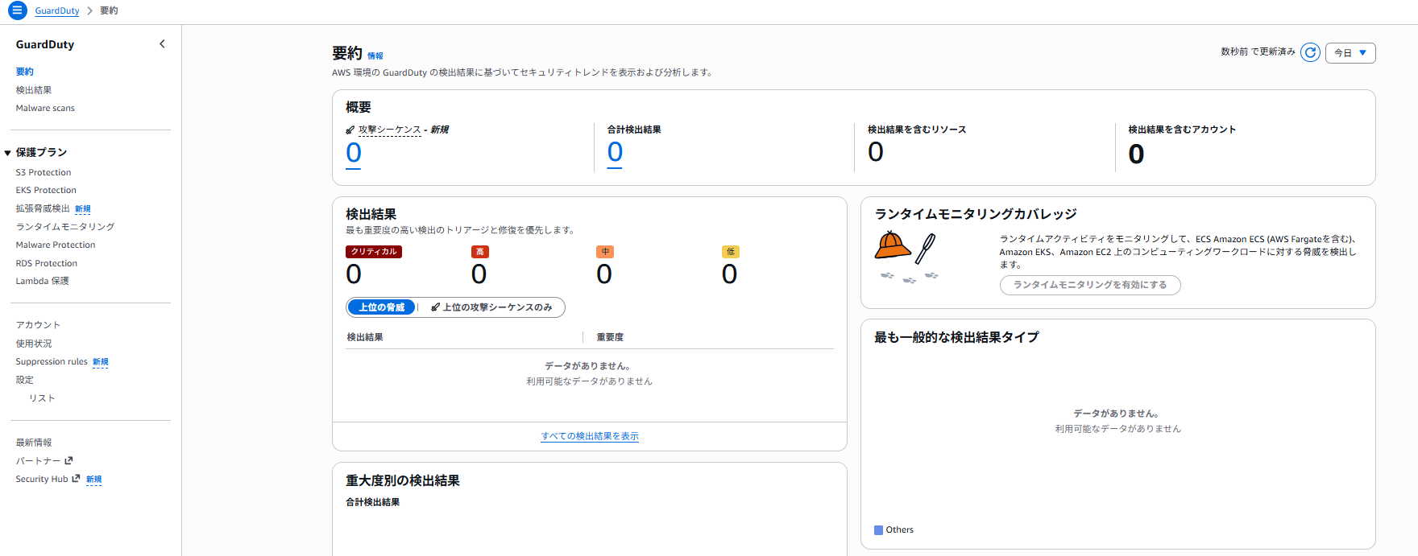Click the refresh circular arrow icon

pyautogui.click(x=1310, y=52)
